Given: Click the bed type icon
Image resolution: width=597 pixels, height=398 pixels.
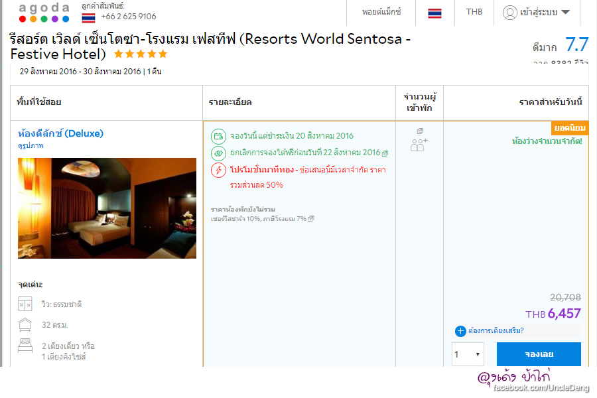Looking at the screenshot, I should coord(25,346).
